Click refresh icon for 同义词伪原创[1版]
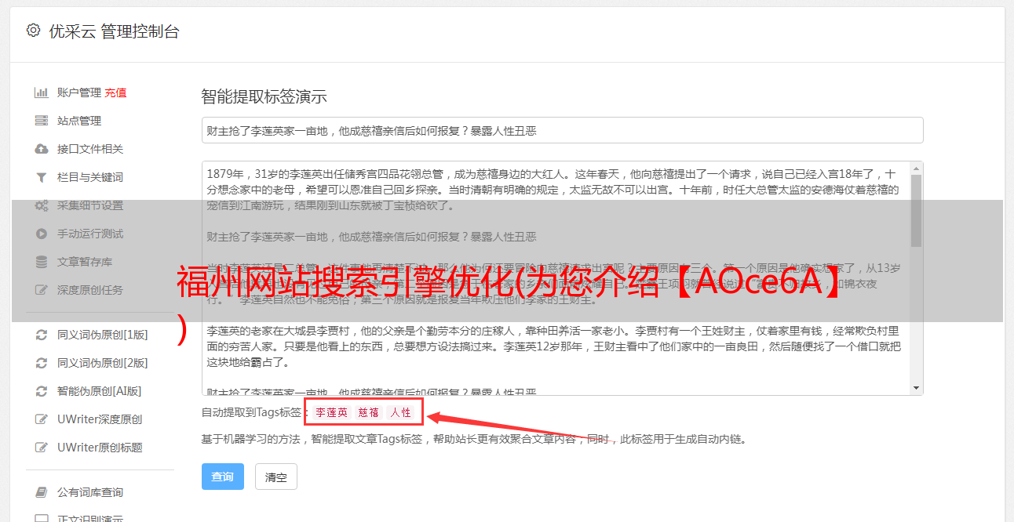The width and height of the screenshot is (1014, 522). click(x=42, y=335)
